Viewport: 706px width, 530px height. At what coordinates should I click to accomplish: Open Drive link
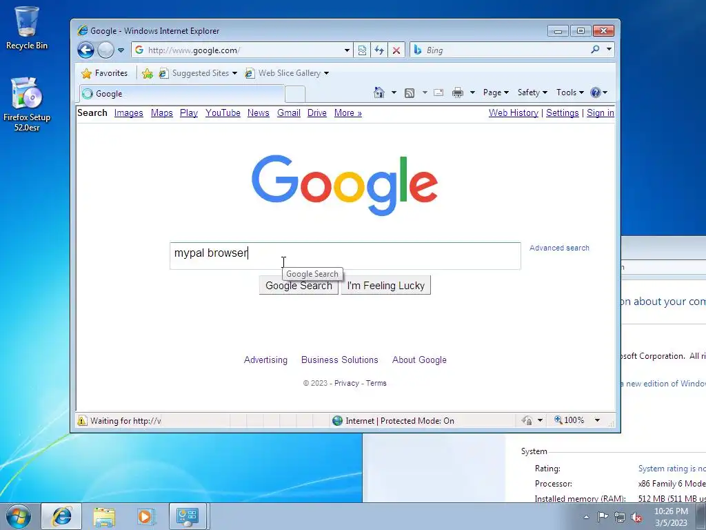click(317, 112)
